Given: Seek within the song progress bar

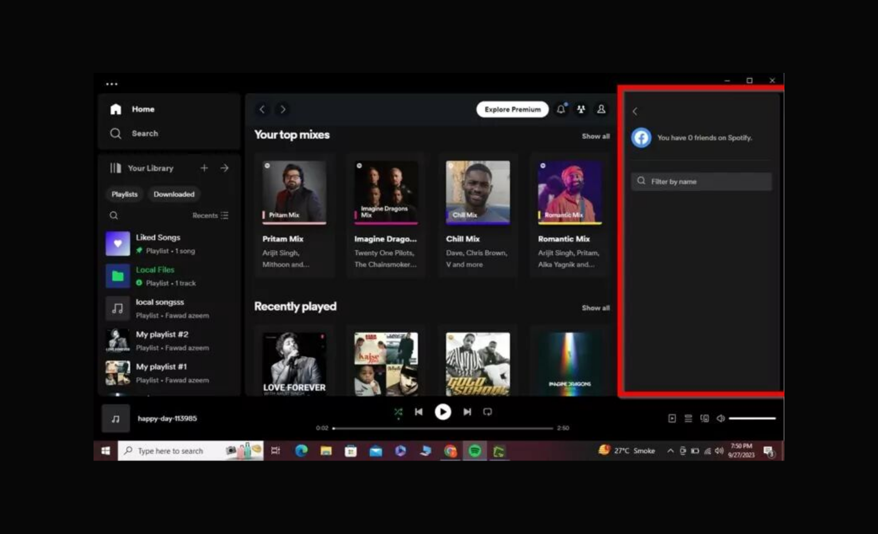Looking at the screenshot, I should [443, 428].
